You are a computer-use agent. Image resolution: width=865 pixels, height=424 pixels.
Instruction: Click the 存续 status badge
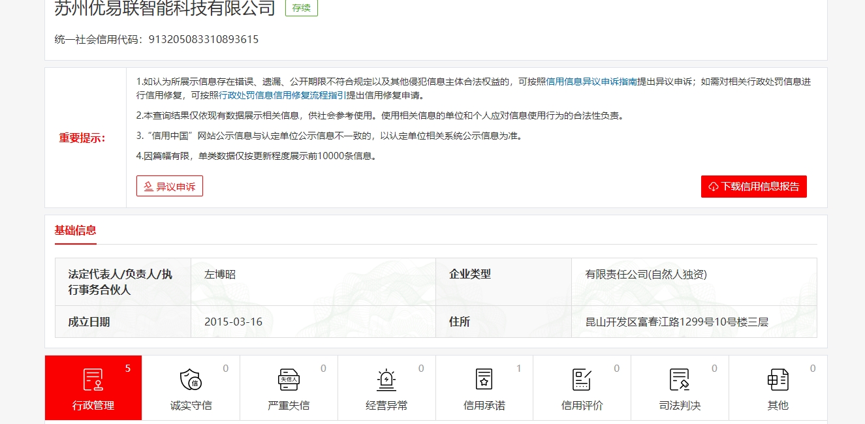point(302,8)
